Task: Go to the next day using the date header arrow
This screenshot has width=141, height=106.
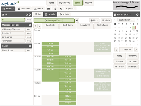Action: (137, 15)
